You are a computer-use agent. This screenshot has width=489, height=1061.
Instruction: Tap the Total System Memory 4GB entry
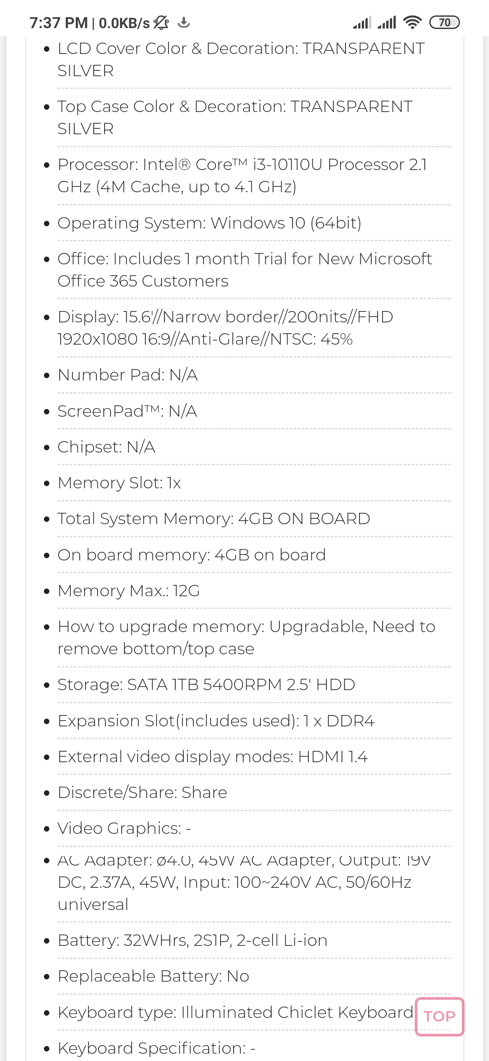coord(214,519)
